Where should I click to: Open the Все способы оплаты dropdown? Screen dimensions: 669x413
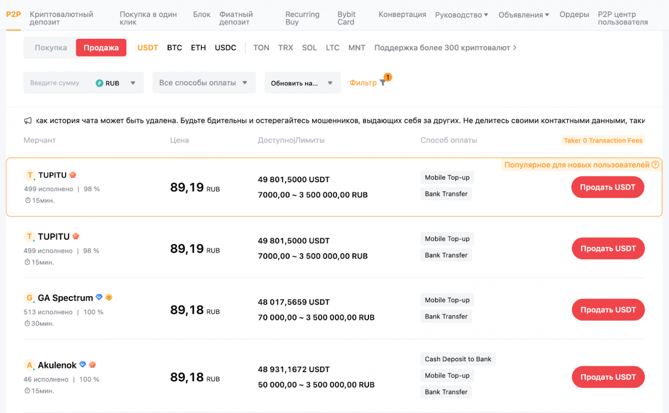[x=203, y=82]
